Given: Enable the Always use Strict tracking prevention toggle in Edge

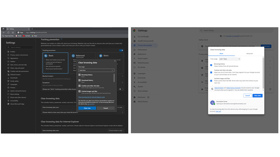Looking at the screenshot, I should pyautogui.click(x=121, y=89).
